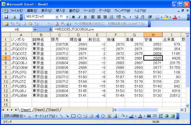Choose the Select Objects arrow pointer
The image size is (191, 125).
coord(29,116)
